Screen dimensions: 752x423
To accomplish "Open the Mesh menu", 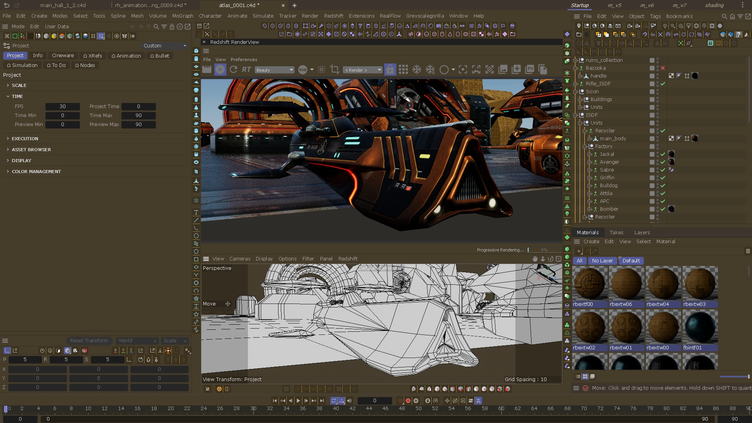I will (x=137, y=16).
